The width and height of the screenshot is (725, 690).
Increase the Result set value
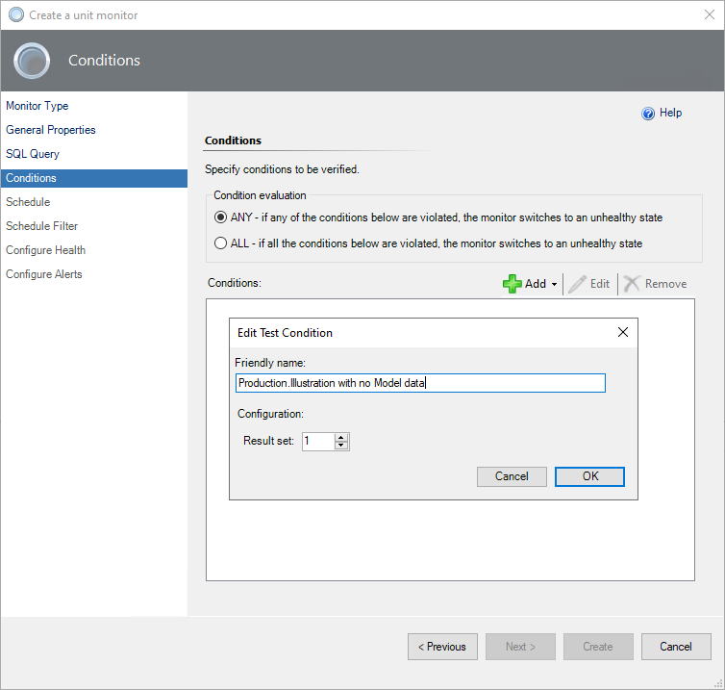pyautogui.click(x=341, y=437)
